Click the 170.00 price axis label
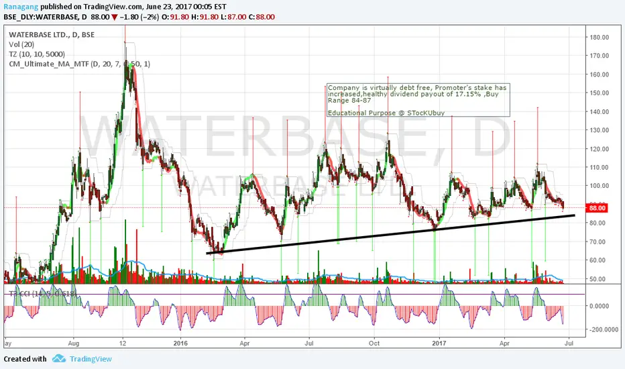 (x=600, y=56)
